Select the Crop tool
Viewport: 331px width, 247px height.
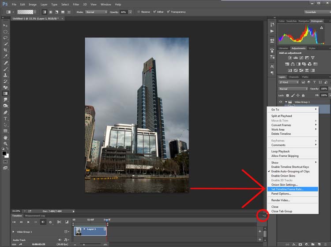tap(6, 50)
